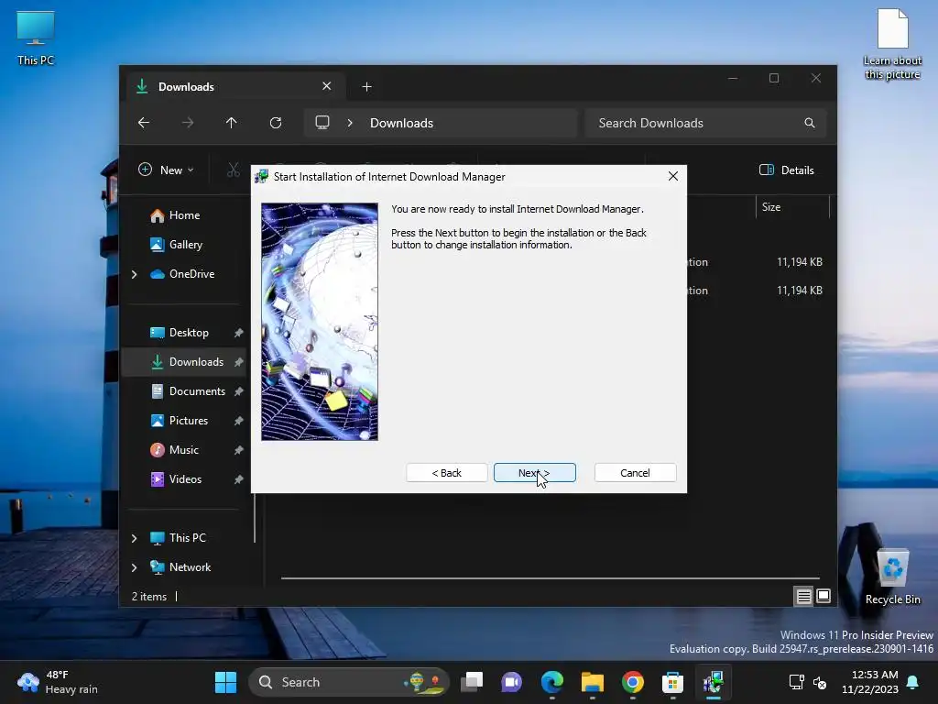Expand the address bar path chevron

[350, 123]
